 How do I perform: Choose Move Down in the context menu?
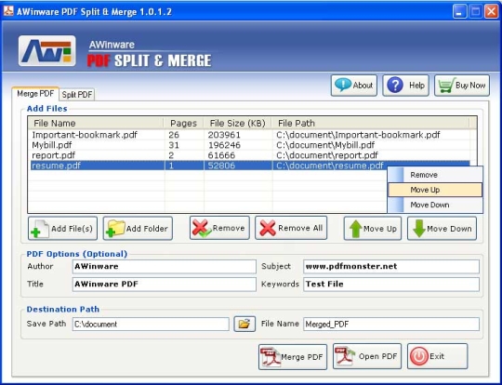tap(435, 205)
